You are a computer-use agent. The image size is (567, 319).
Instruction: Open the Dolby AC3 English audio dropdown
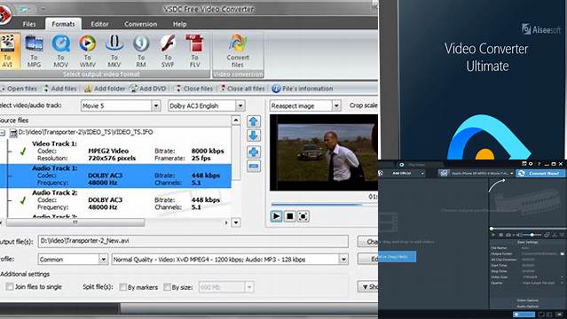point(240,105)
